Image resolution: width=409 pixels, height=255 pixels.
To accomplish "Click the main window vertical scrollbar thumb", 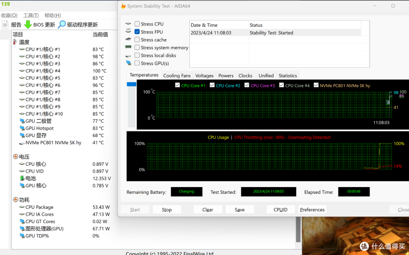I will (x=298, y=230).
